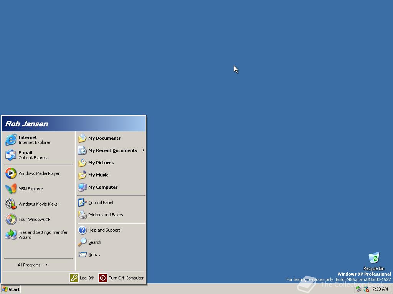Click the Windows Media Player text

coord(39,173)
